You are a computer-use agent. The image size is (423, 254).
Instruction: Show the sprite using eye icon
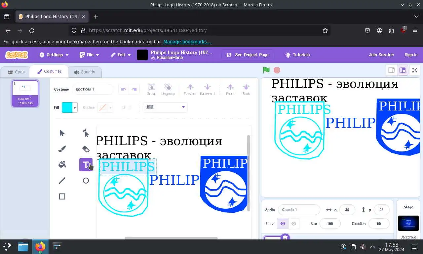[x=283, y=224]
